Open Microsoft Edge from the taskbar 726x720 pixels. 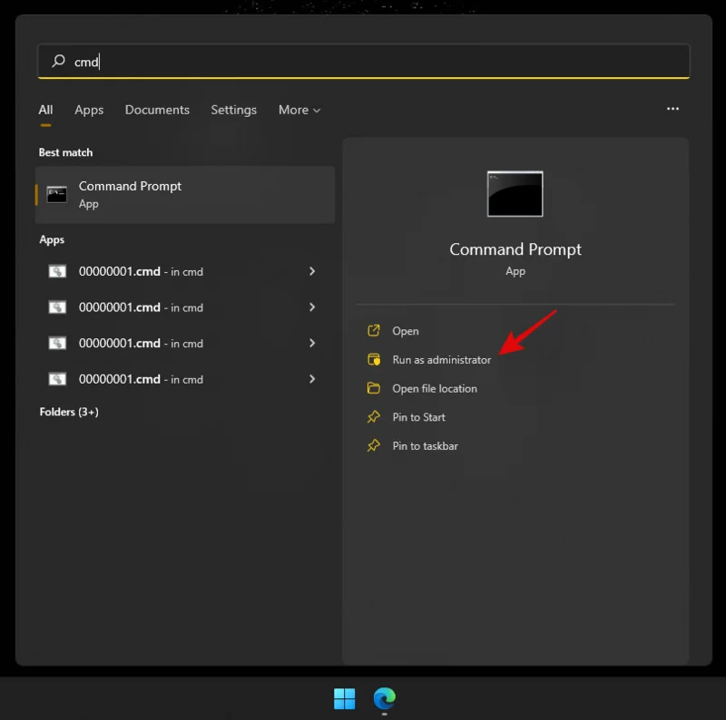tap(383, 699)
